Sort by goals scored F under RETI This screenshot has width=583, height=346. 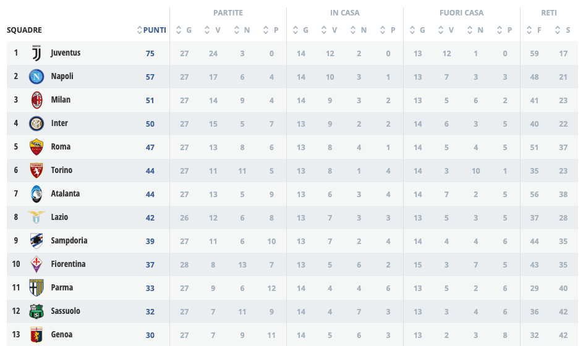pos(535,30)
